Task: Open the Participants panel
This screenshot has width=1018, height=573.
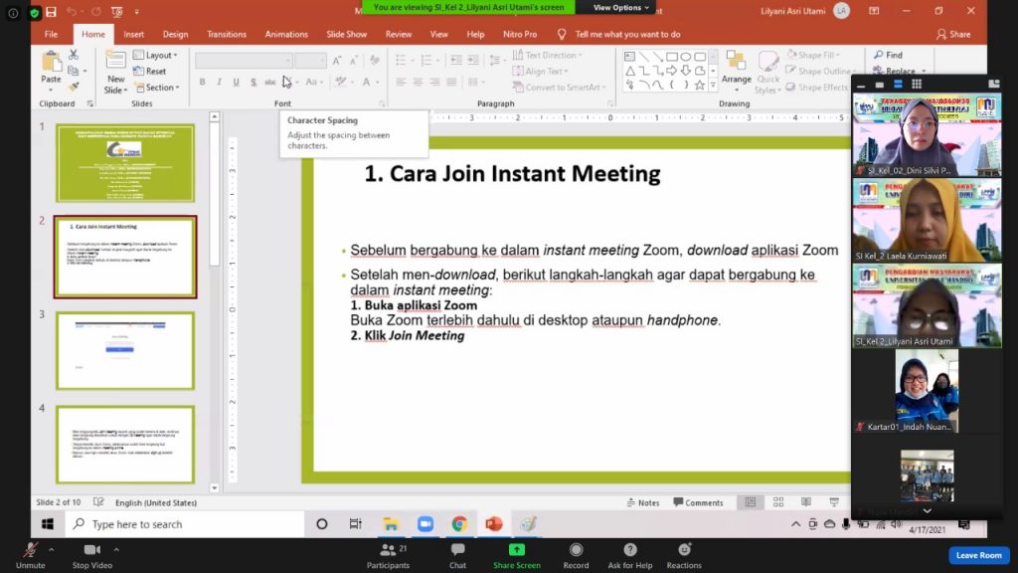Action: coord(388,550)
